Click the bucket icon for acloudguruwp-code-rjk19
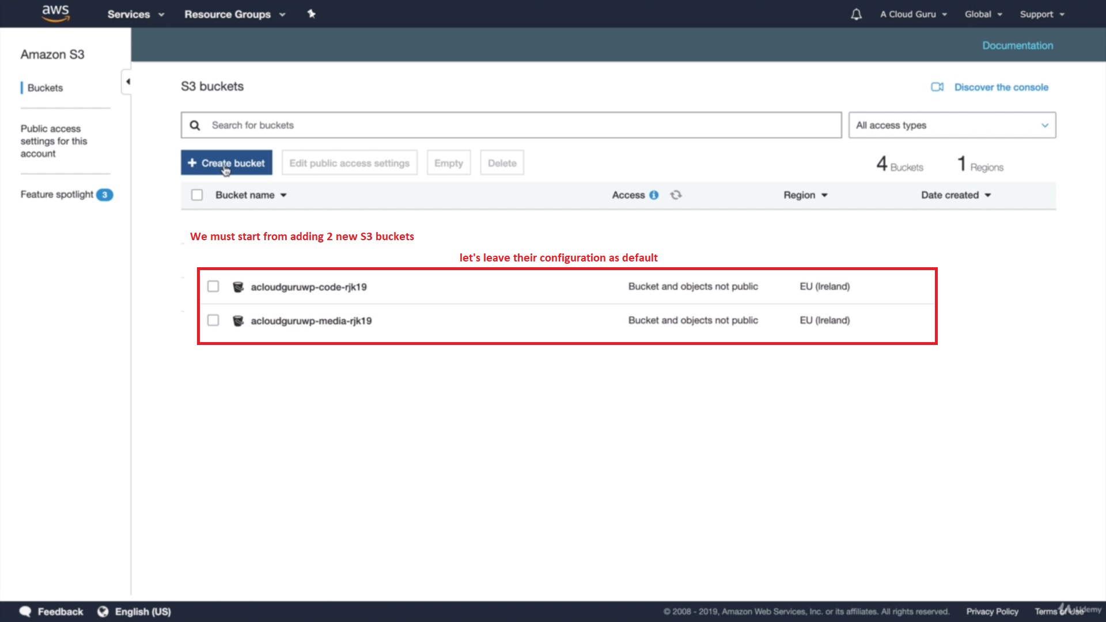This screenshot has height=622, width=1106. [x=238, y=287]
